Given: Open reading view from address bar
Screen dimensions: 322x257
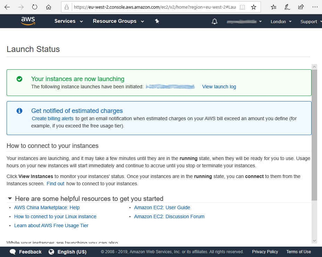Looking at the screenshot, I should tap(242, 7).
